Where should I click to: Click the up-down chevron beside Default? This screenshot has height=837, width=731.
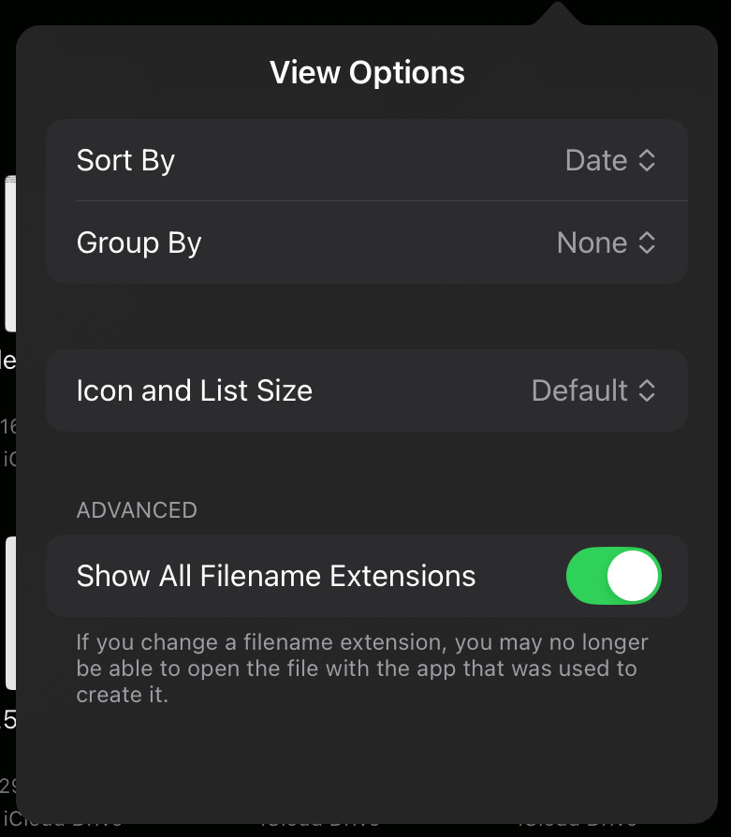[647, 390]
